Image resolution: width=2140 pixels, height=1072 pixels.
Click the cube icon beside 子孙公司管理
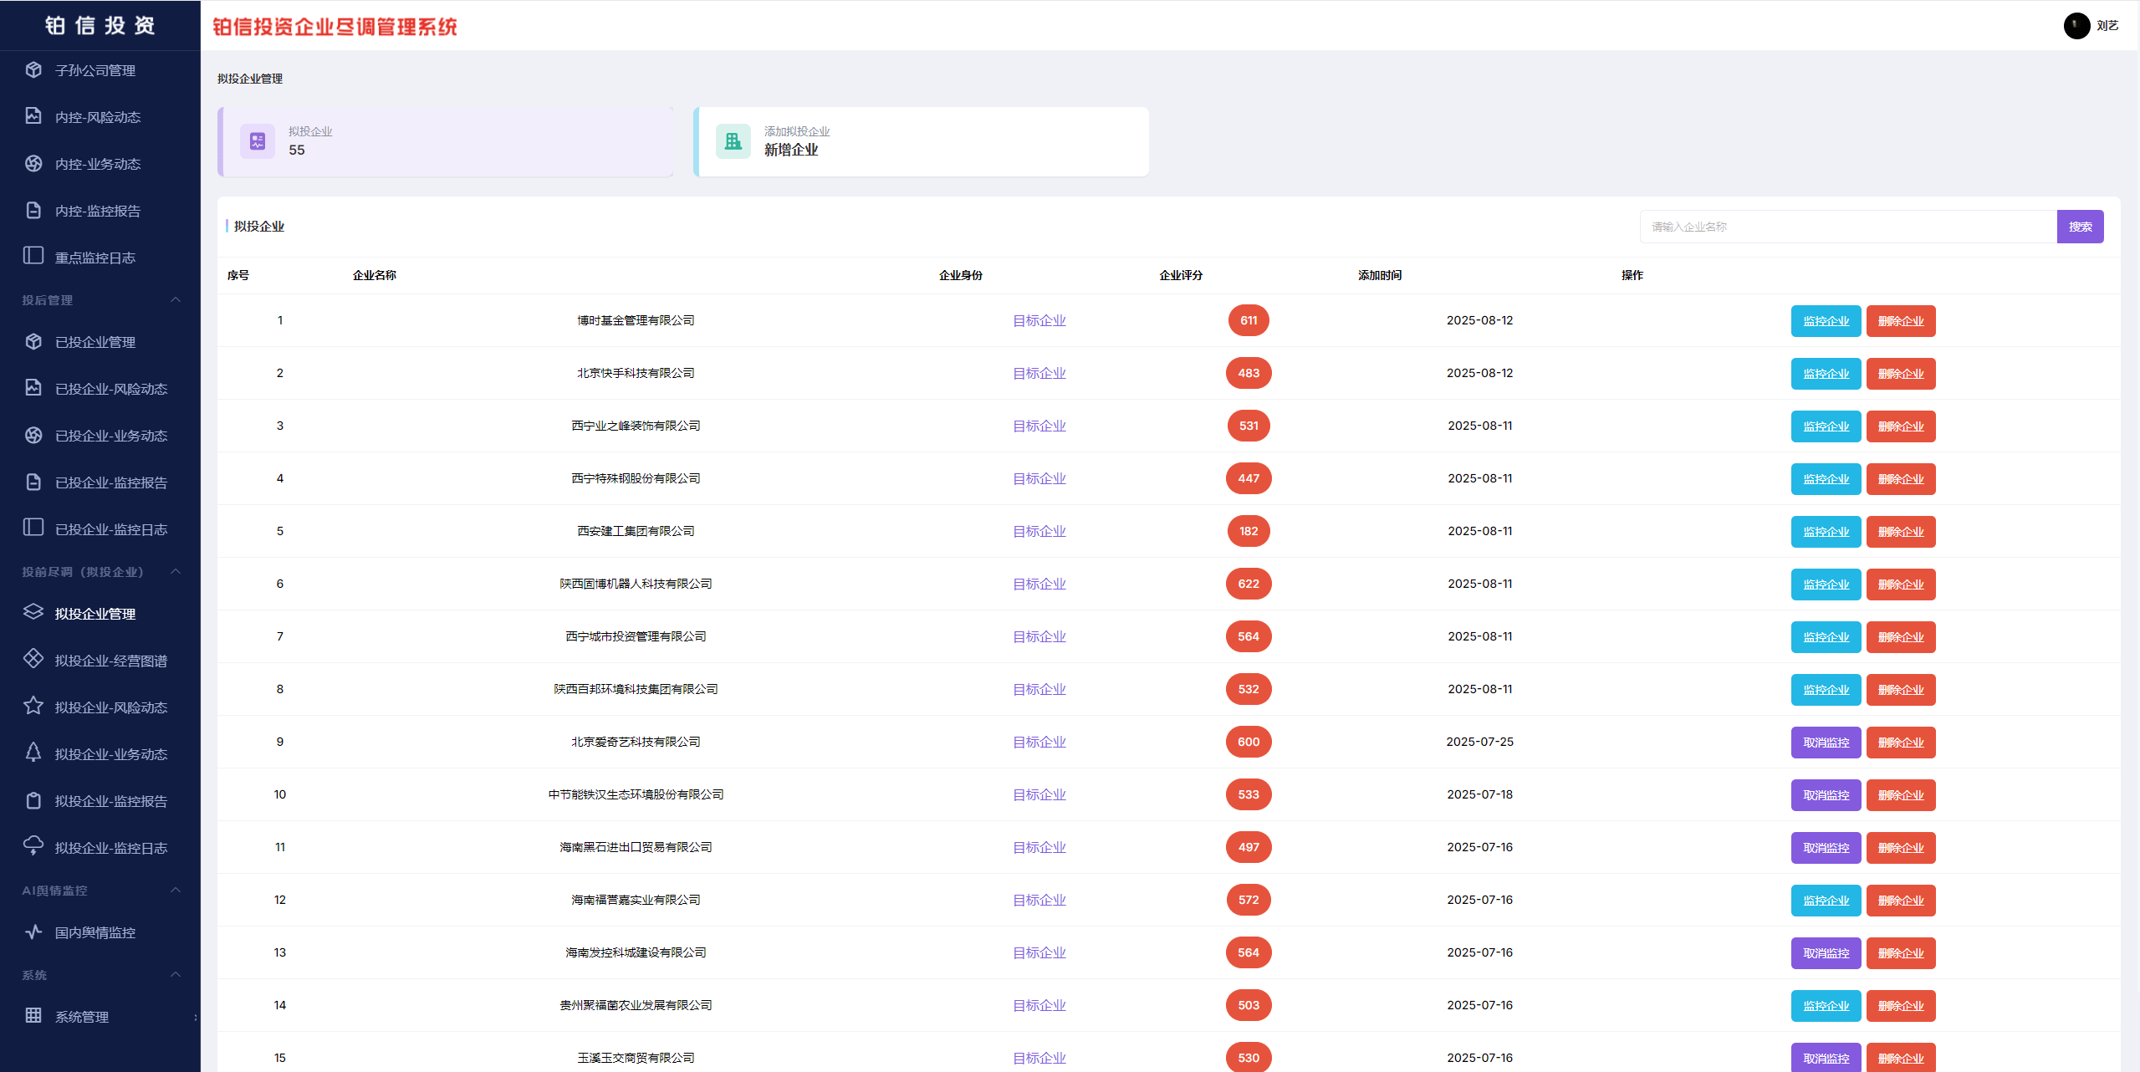[33, 70]
